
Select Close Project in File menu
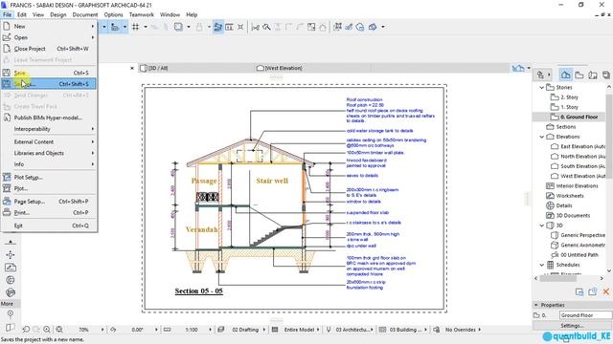tap(49, 49)
